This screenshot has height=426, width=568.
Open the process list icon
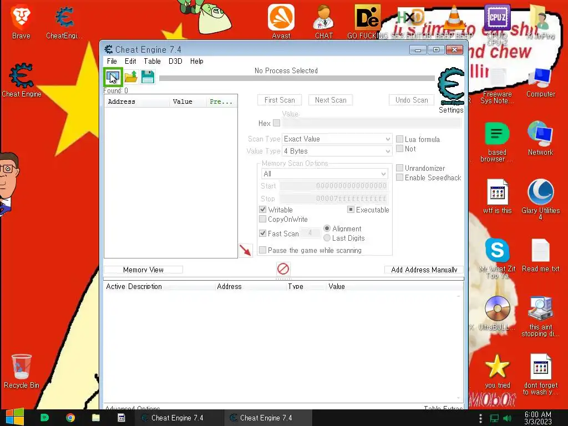pos(113,77)
